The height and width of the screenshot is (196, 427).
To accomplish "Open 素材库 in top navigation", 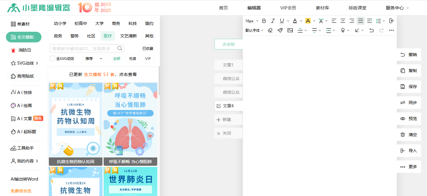I will click(x=322, y=8).
